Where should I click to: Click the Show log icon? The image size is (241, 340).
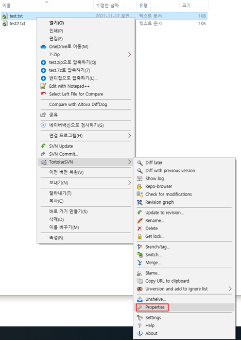click(x=140, y=179)
